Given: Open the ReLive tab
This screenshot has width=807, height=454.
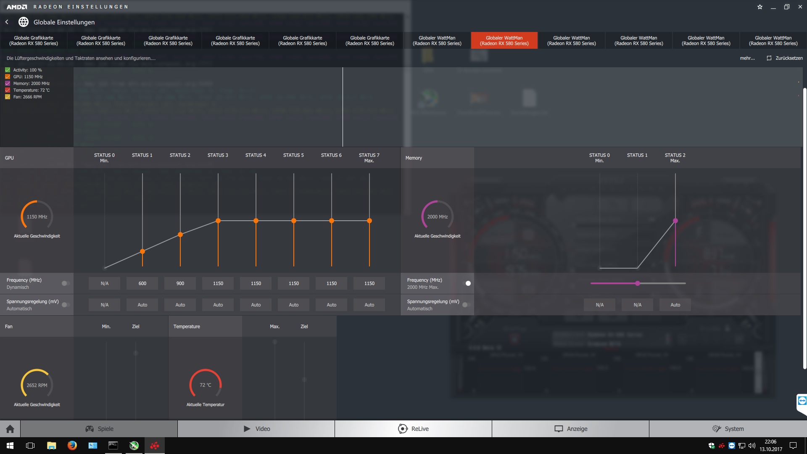Looking at the screenshot, I should click(x=413, y=429).
